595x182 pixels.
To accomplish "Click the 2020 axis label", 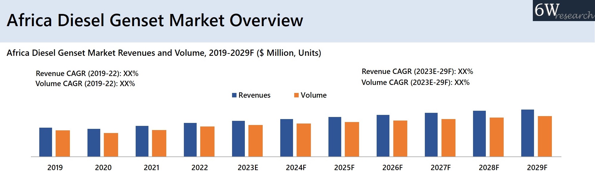I will point(103,168).
